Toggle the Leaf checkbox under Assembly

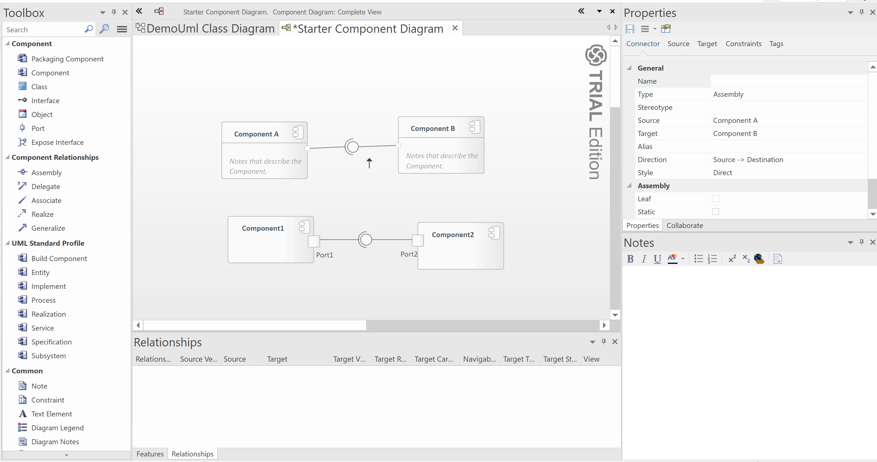716,198
